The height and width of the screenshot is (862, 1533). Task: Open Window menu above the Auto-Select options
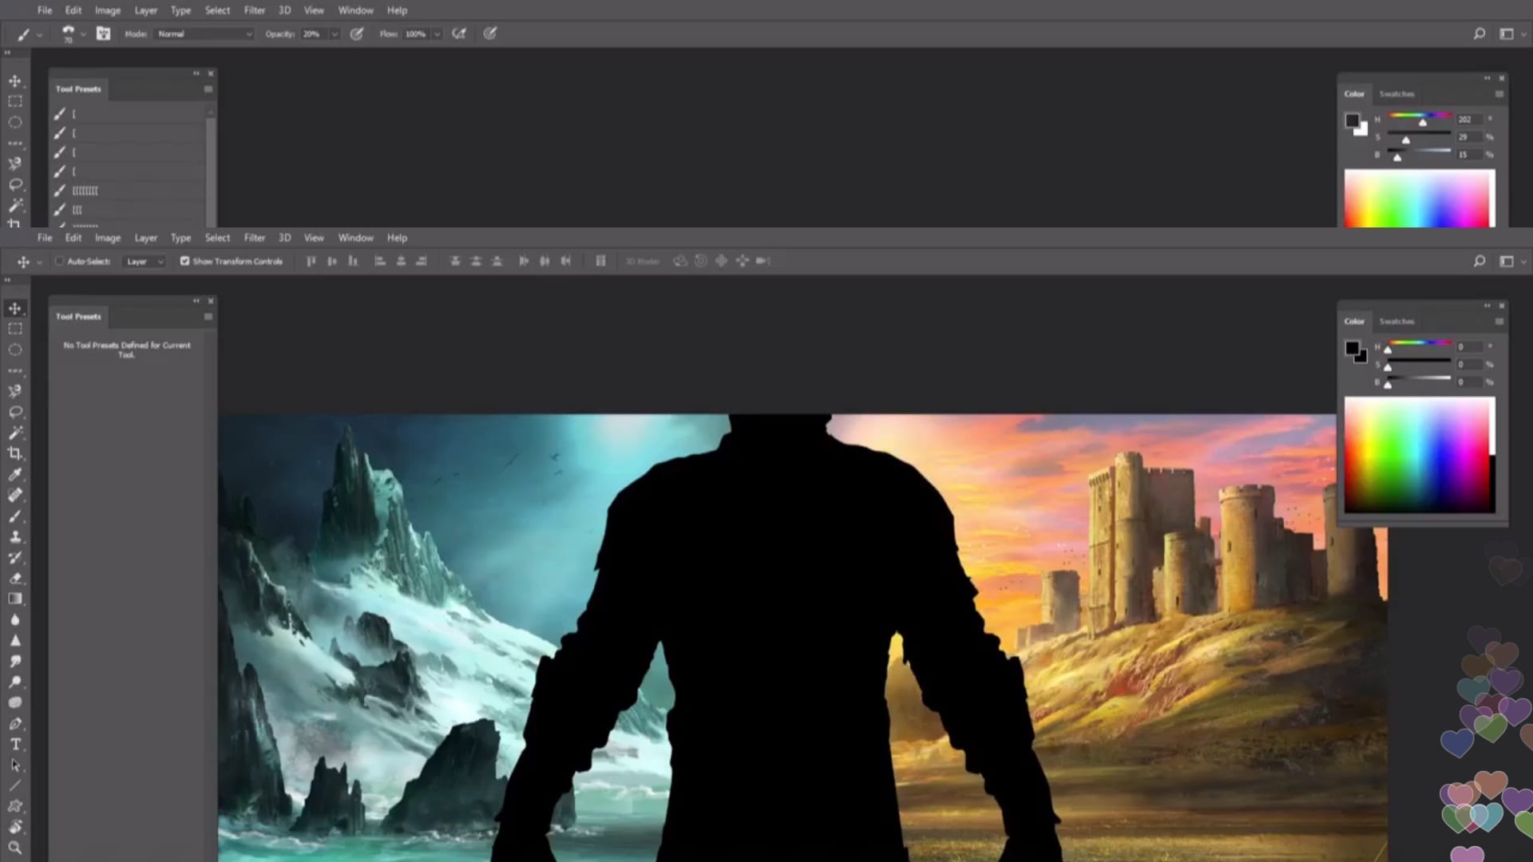click(x=355, y=238)
